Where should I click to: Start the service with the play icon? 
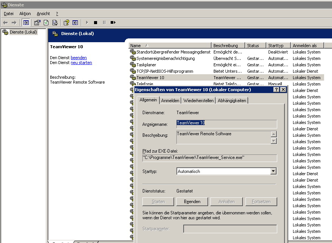(x=87, y=23)
